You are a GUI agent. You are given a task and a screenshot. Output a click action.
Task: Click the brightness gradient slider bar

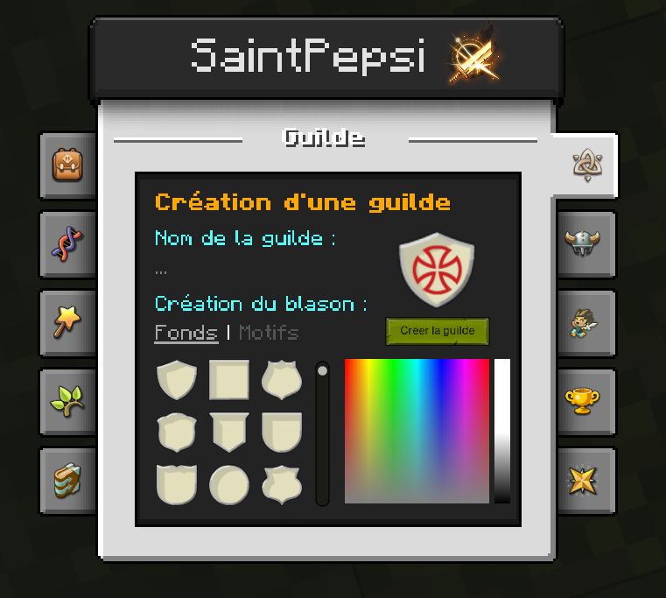tap(502, 431)
